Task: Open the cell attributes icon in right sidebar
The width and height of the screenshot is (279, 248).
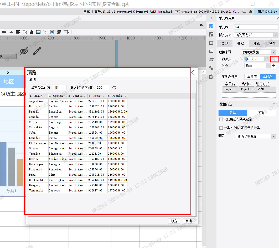Action: (x=211, y=34)
